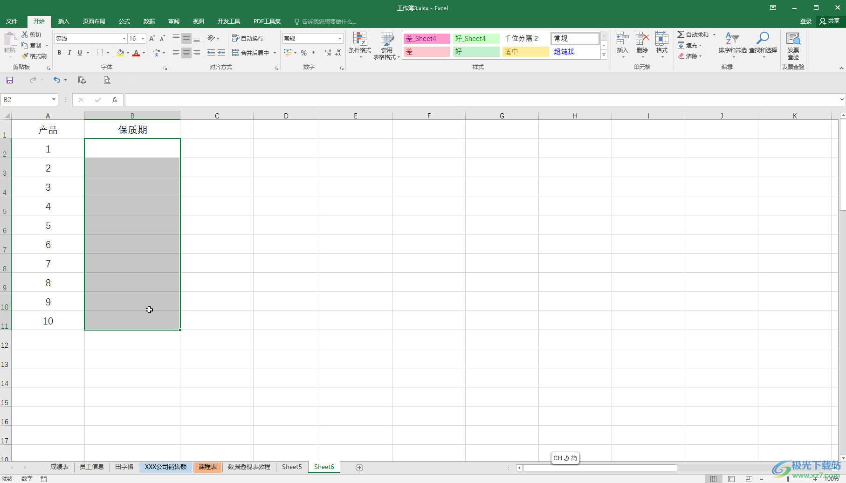Apply the red font color

click(x=136, y=53)
